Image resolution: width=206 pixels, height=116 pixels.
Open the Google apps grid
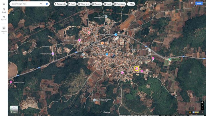coord(192,3)
